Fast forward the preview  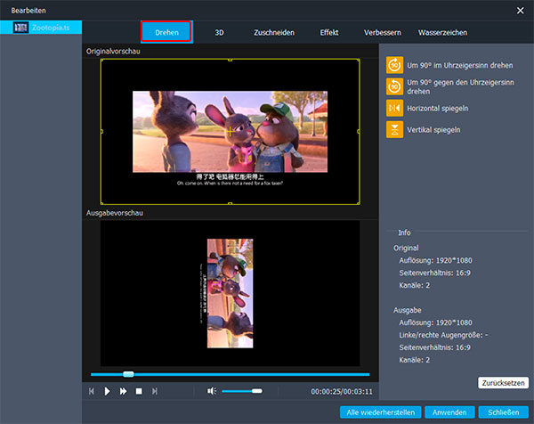coord(123,391)
